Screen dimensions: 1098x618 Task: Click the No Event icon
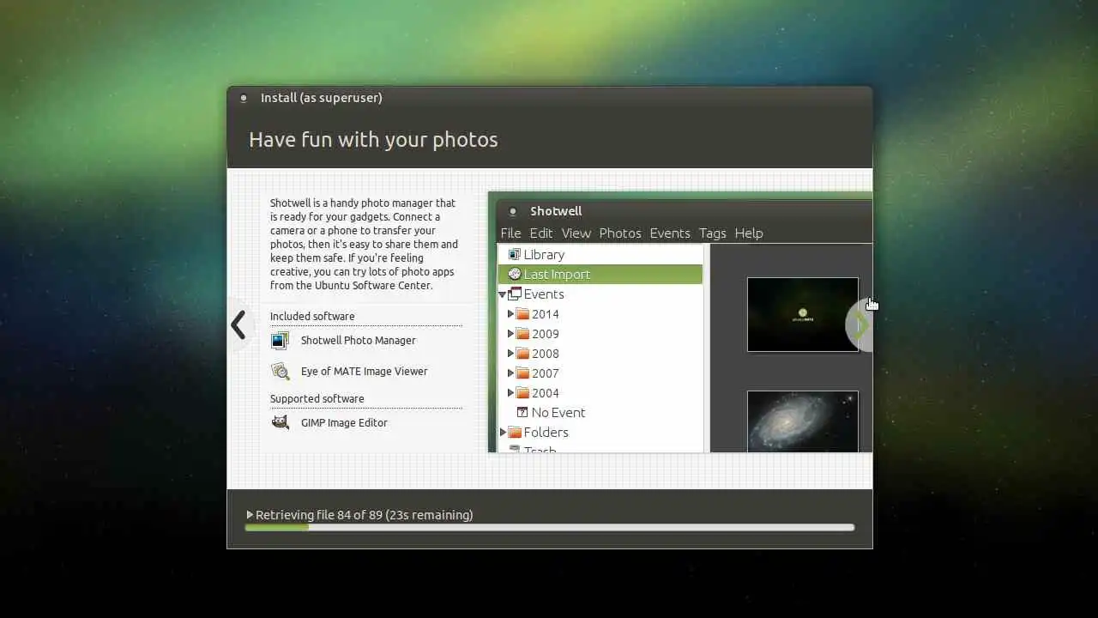522,413
